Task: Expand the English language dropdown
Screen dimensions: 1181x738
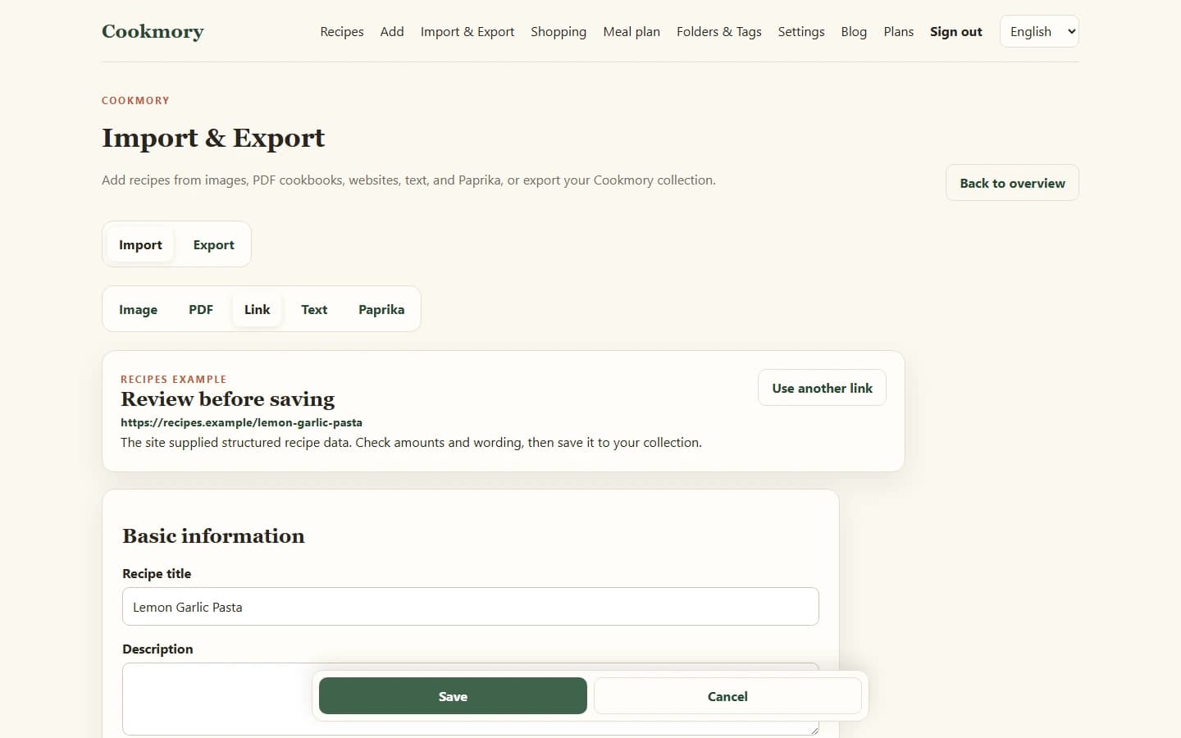Action: click(1039, 31)
